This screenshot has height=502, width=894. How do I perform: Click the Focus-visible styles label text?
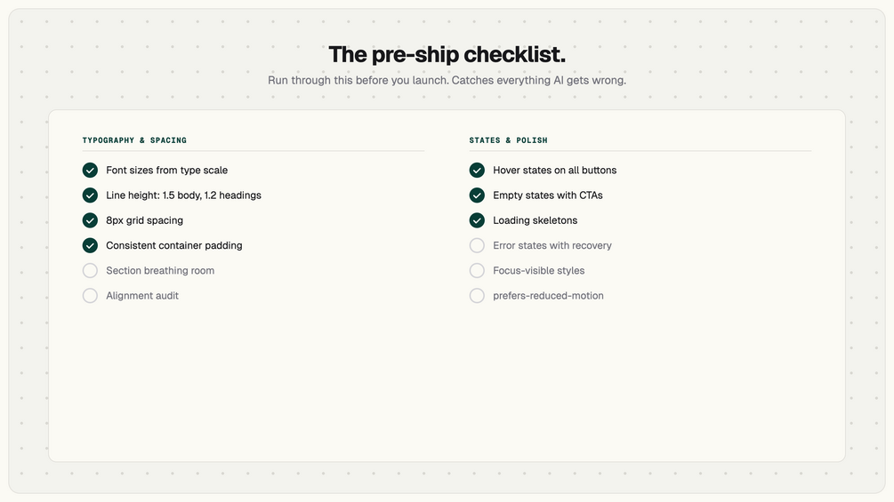(538, 270)
